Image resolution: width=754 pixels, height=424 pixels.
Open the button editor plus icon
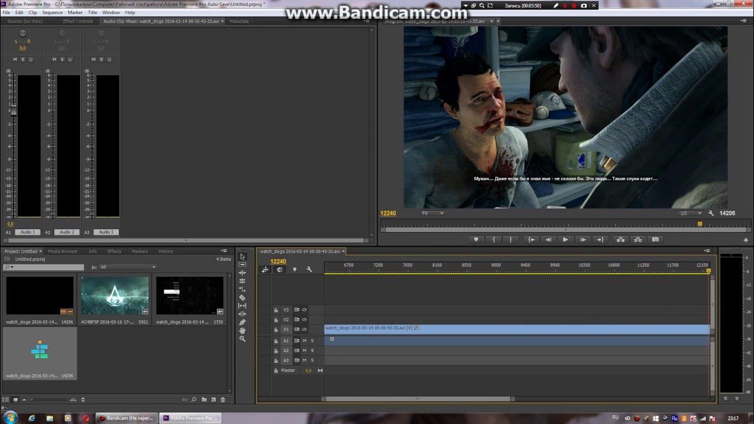tap(746, 240)
